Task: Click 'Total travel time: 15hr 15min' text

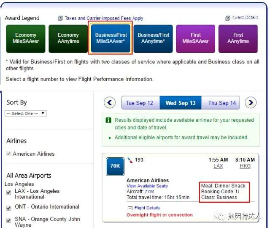Action: click(x=158, y=197)
